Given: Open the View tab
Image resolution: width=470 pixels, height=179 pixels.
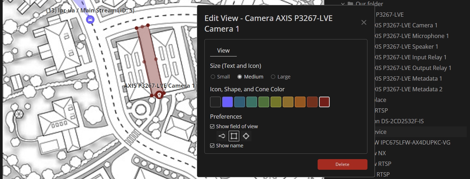Looking at the screenshot, I should point(223,50).
